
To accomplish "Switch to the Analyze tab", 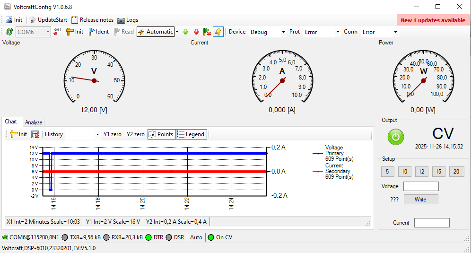I will point(34,122).
